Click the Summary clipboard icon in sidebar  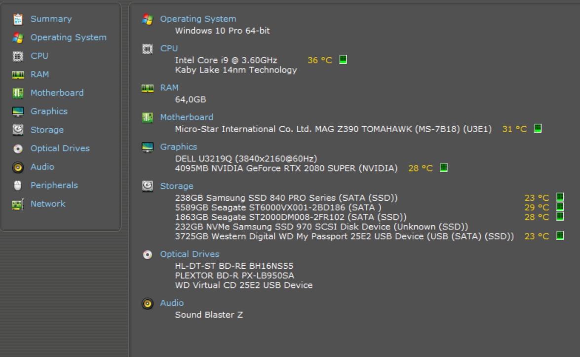(x=18, y=19)
